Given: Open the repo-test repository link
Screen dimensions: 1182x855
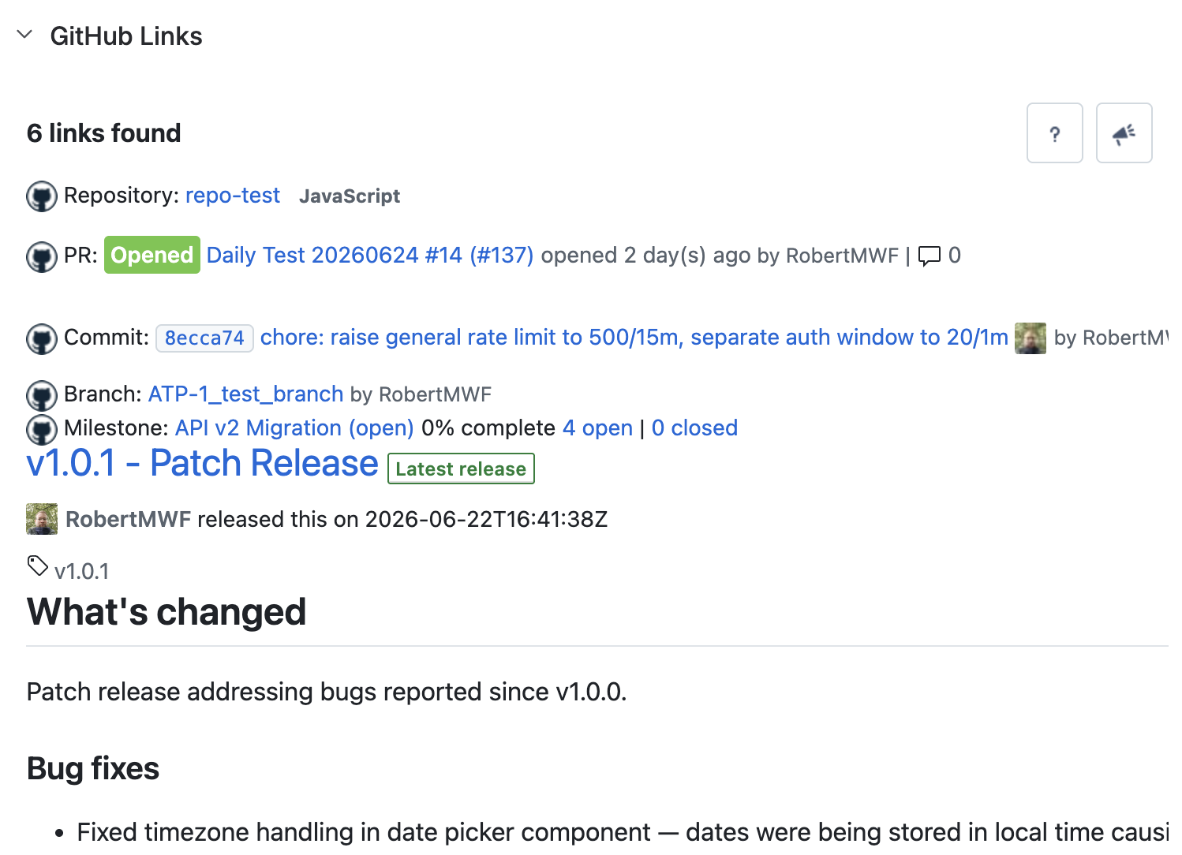Looking at the screenshot, I should point(233,196).
